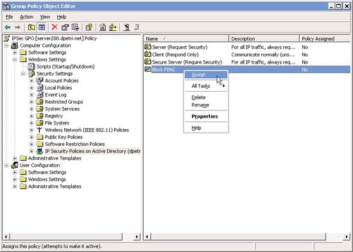
Task: Click the tree pane scroll right arrow
Action: [137, 237]
